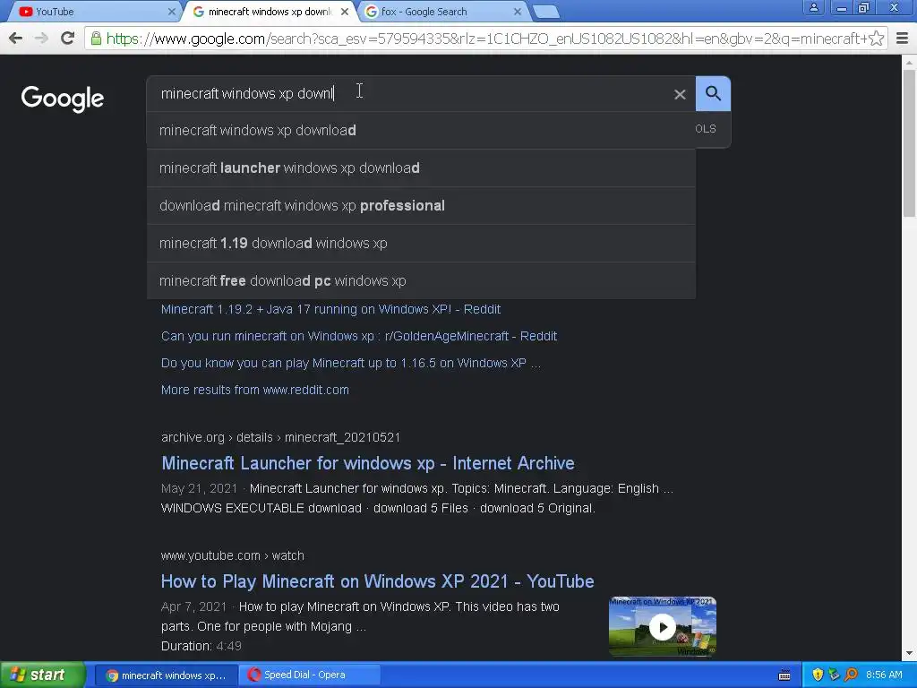Choose suggestion minecraft launcher windows xp download

pyautogui.click(x=421, y=168)
